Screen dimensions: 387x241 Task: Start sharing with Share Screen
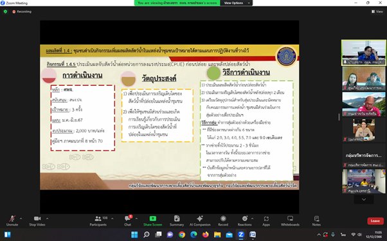click(x=153, y=221)
